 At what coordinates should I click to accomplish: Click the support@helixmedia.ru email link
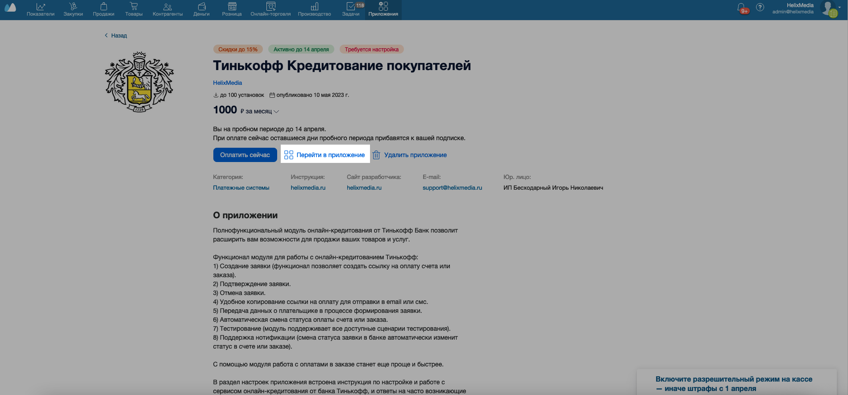click(x=452, y=188)
